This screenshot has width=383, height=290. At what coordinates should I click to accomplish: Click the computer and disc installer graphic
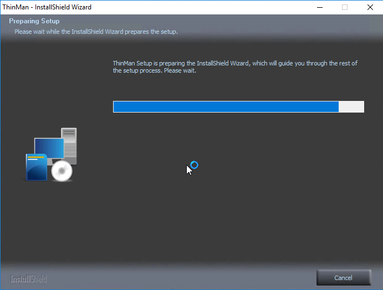point(51,155)
